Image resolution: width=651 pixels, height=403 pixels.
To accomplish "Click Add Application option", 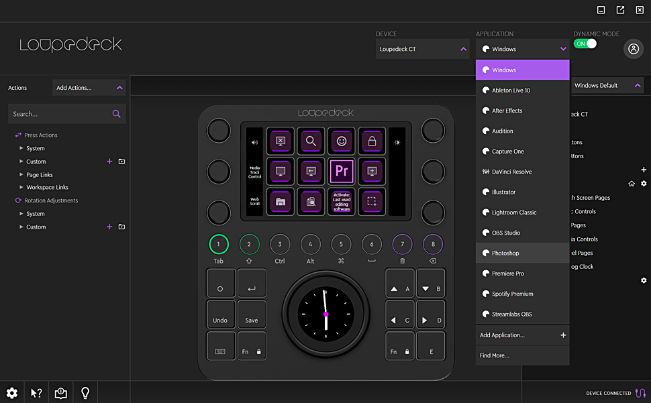I will pos(522,335).
